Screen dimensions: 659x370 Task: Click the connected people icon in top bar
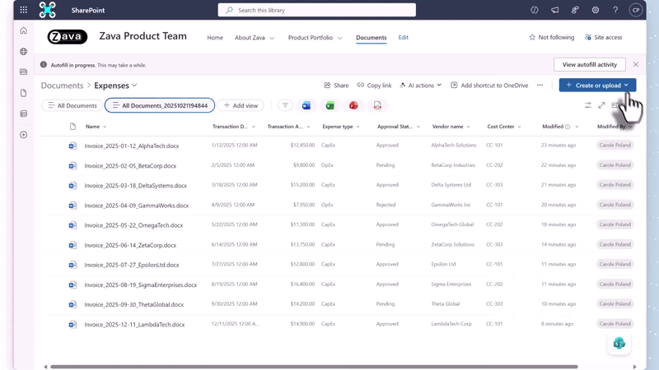pos(575,10)
